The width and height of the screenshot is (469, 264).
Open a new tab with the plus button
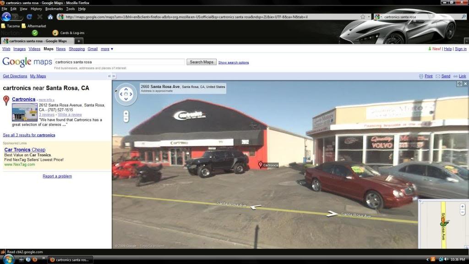pos(79,41)
